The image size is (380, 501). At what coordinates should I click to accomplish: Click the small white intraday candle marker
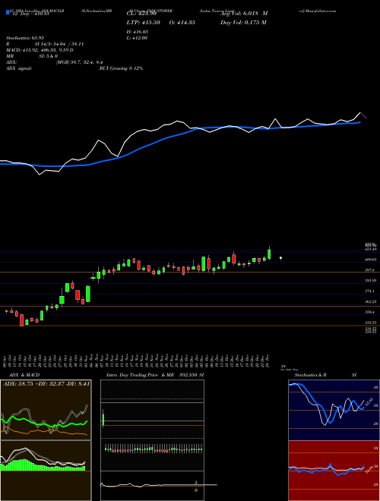(281, 258)
